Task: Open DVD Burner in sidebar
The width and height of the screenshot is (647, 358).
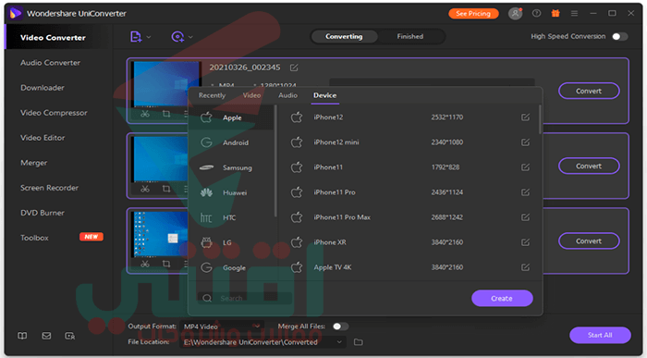Action: pyautogui.click(x=43, y=213)
